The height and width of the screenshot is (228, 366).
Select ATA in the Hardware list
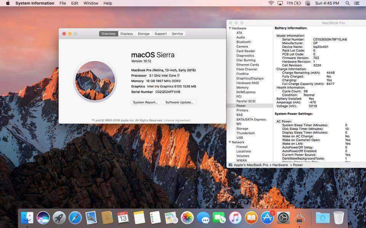pyautogui.click(x=239, y=33)
